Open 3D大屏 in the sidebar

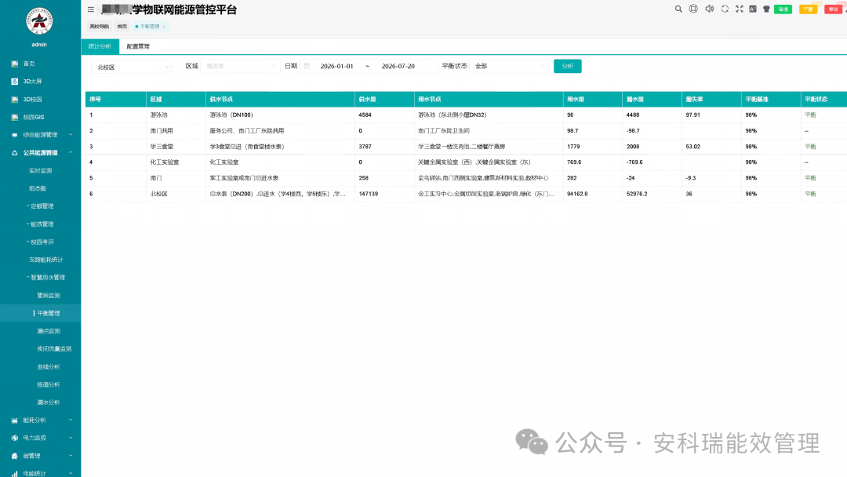click(x=32, y=82)
